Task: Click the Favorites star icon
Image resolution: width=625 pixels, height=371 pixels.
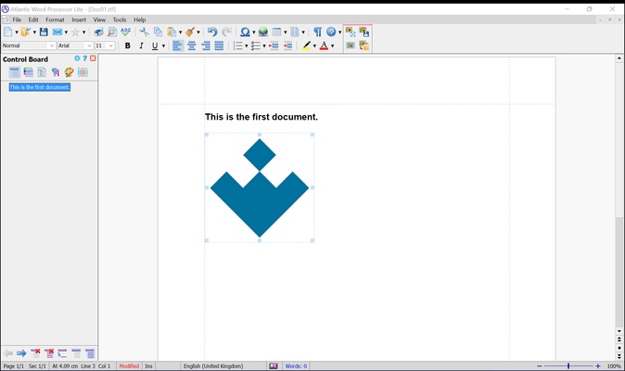Action: [75, 32]
